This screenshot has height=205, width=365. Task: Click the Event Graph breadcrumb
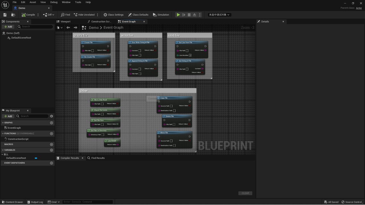pos(113,28)
